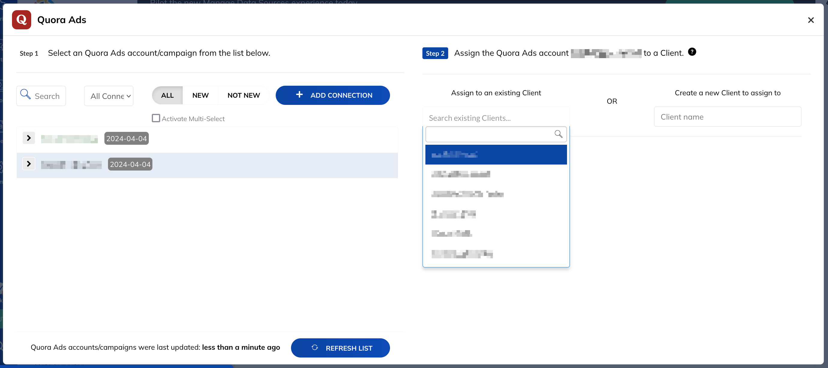Click the Step 1 label
The width and height of the screenshot is (828, 368).
click(x=29, y=53)
